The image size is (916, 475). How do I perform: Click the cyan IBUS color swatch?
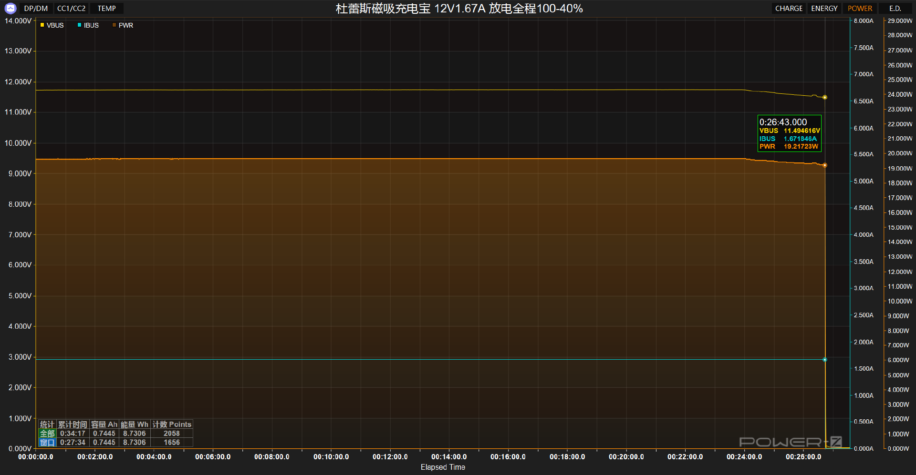(x=79, y=25)
